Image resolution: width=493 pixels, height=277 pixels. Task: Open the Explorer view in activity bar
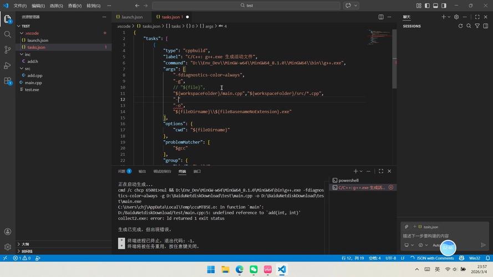[x=8, y=19]
